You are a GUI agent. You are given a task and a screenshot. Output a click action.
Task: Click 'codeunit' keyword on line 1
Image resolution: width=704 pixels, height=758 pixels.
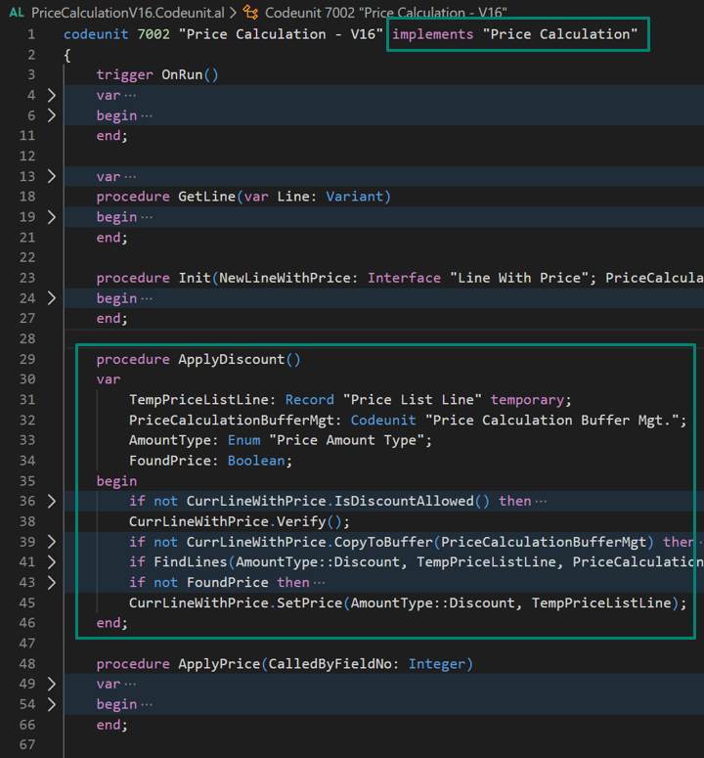tap(96, 34)
